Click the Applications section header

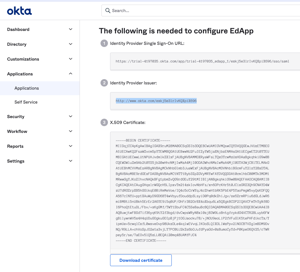20,74
